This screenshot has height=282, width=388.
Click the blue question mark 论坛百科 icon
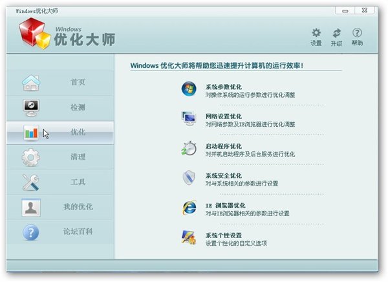pos(31,232)
